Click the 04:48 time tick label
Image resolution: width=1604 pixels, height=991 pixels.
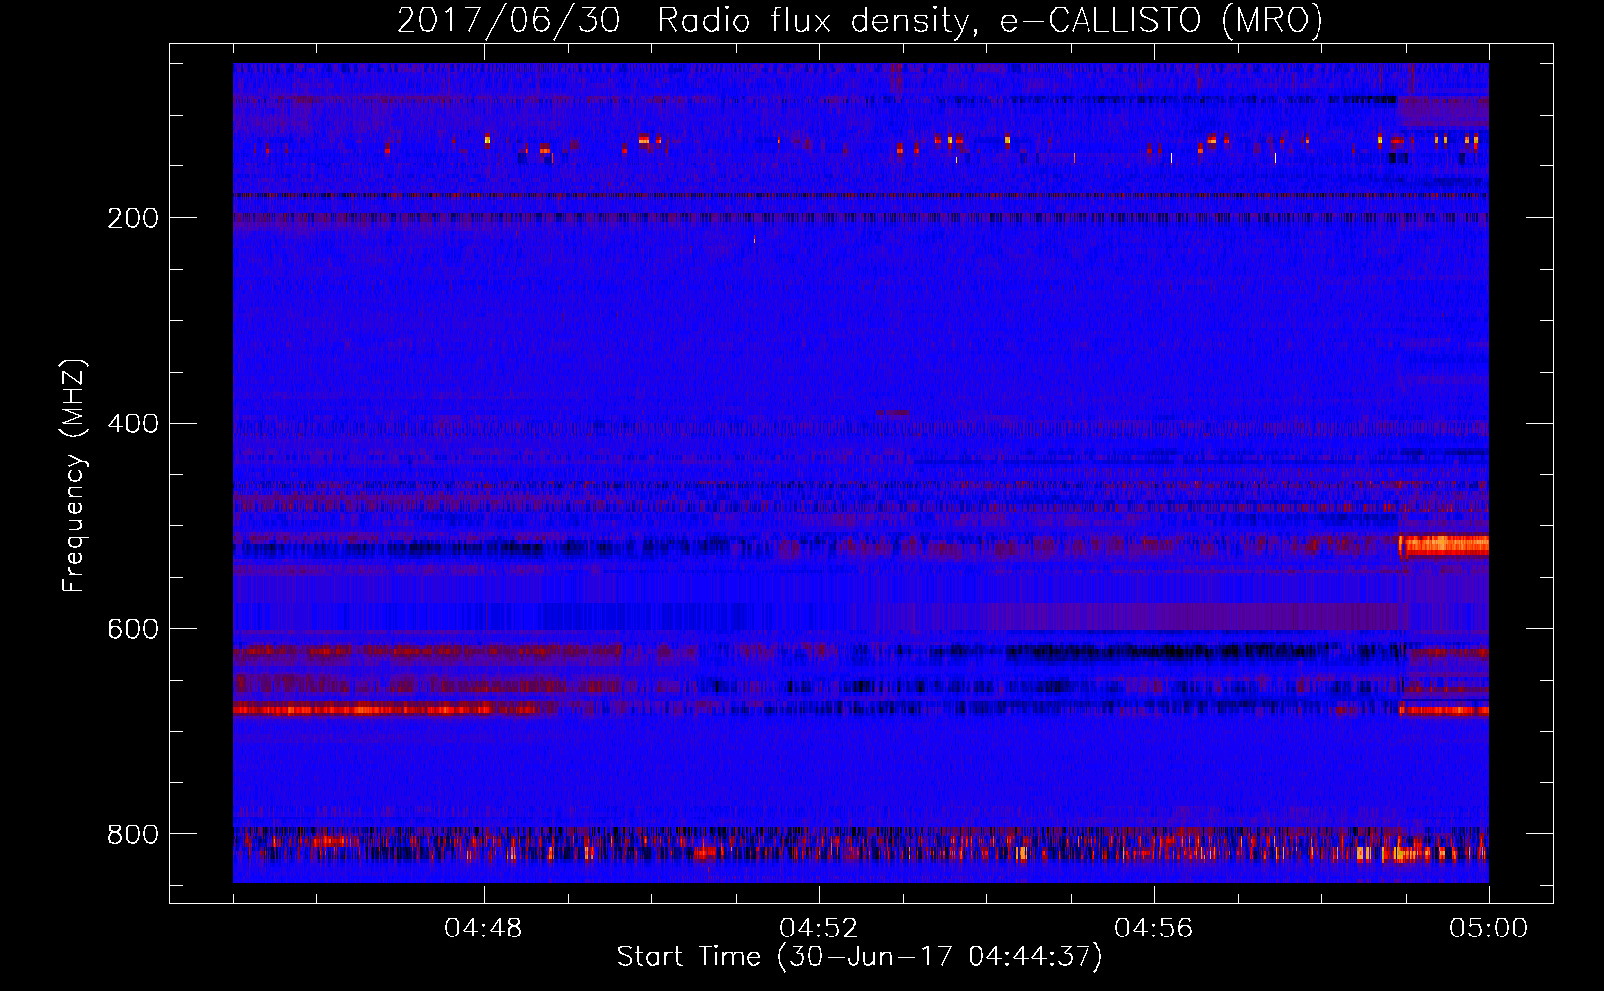pos(484,929)
